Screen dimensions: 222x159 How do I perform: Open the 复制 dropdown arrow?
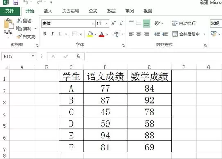click(36, 29)
